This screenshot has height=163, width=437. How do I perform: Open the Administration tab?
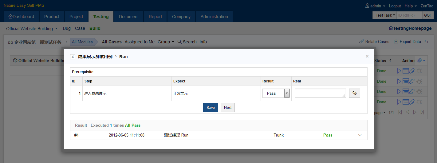pyautogui.click(x=214, y=17)
